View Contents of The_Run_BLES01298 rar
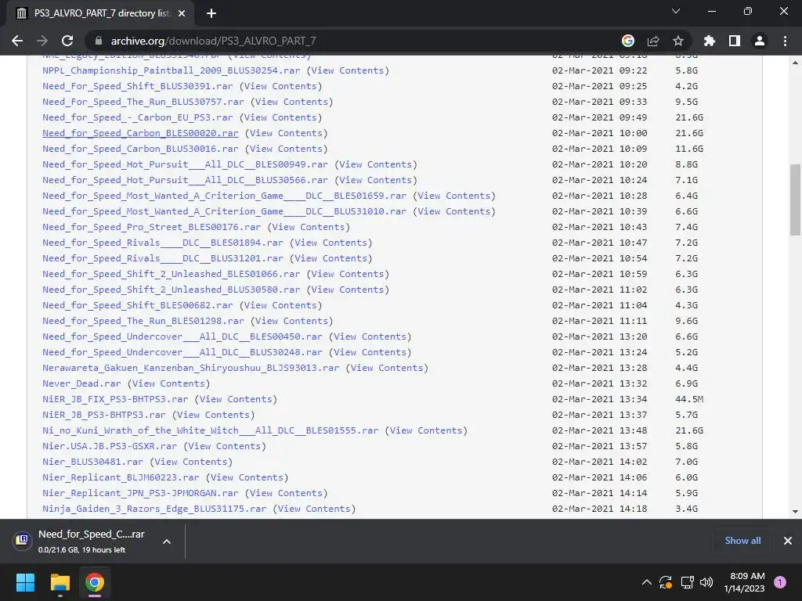The width and height of the screenshot is (802, 601). click(291, 321)
